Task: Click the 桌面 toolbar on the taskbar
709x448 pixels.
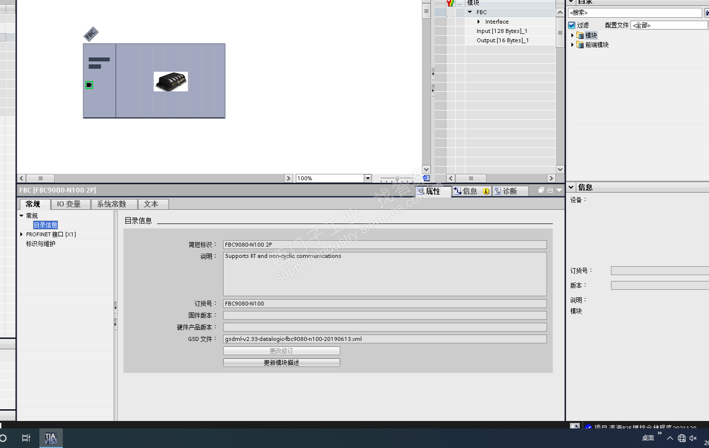Action: tap(648, 438)
